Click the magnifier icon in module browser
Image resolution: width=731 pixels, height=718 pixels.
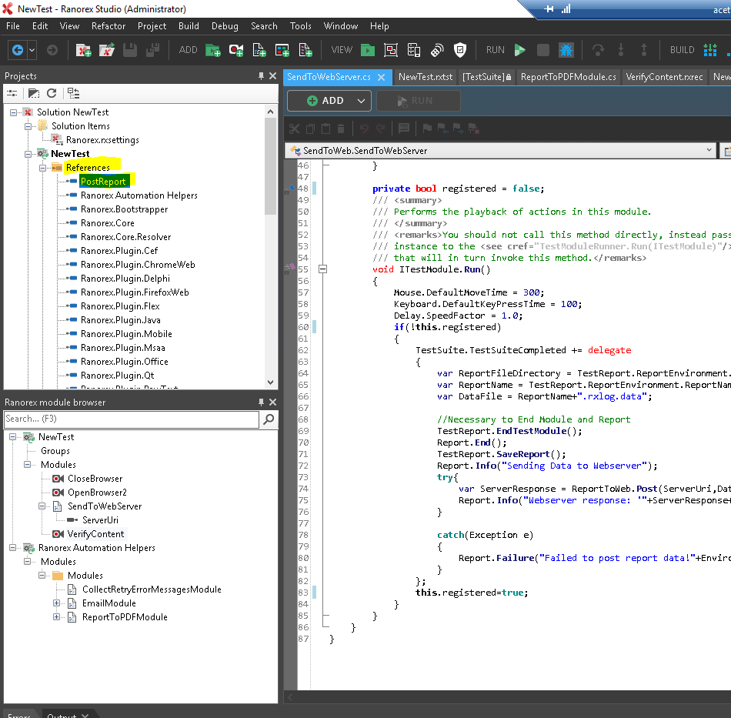[x=269, y=419]
